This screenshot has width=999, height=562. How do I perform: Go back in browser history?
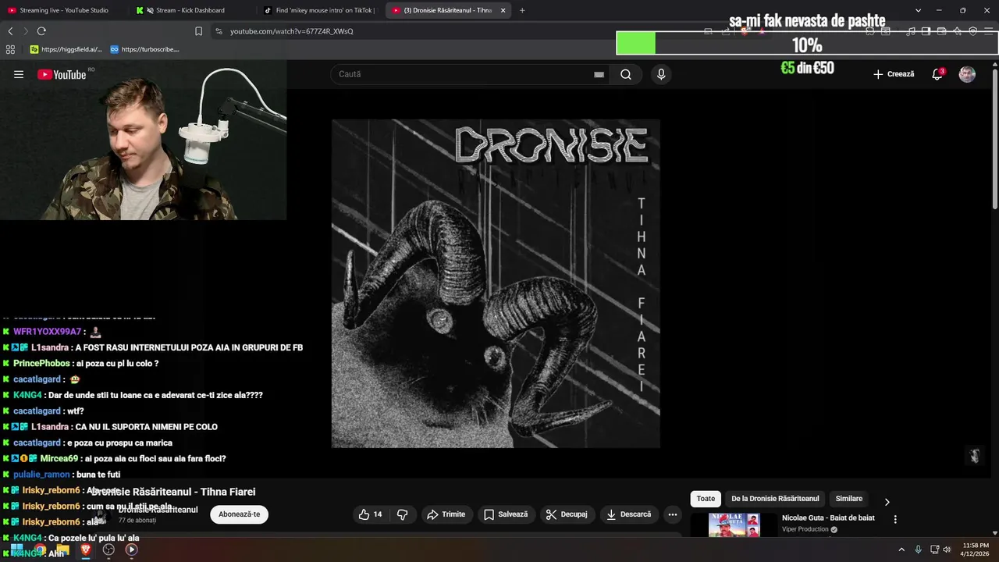point(10,31)
